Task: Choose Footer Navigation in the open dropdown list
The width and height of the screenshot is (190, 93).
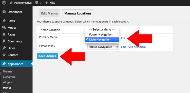Action: tap(102, 34)
